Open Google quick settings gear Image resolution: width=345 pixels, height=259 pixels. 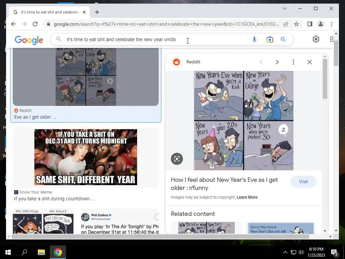[x=316, y=39]
